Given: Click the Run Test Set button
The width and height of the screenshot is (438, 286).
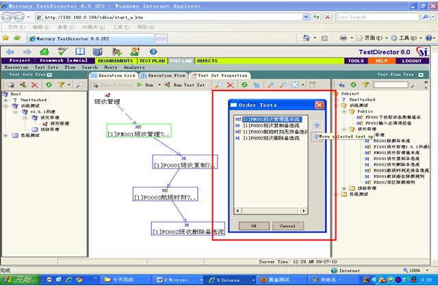Looking at the screenshot, I should 185,85.
